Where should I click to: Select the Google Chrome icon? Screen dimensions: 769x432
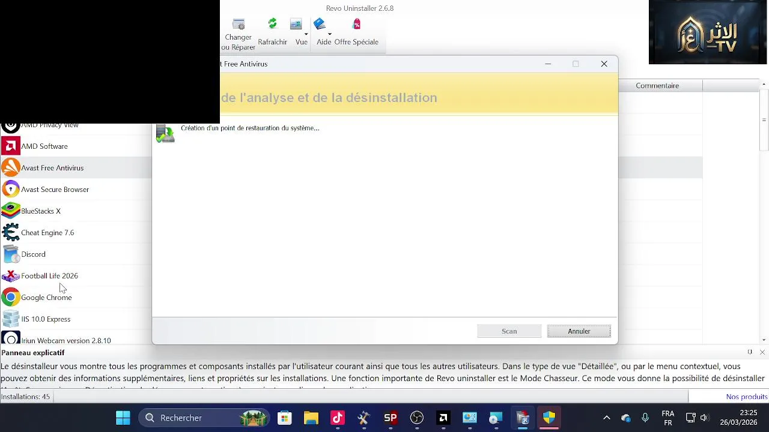pos(10,298)
